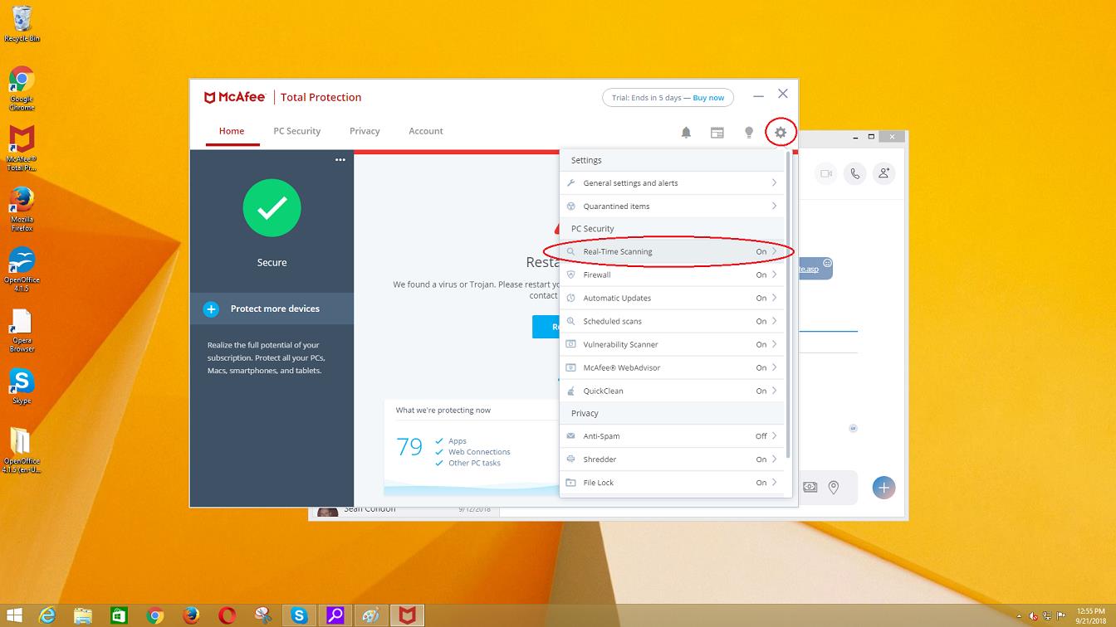Click emoji reaction on Skype message bubble
This screenshot has width=1116, height=627.
point(827,263)
